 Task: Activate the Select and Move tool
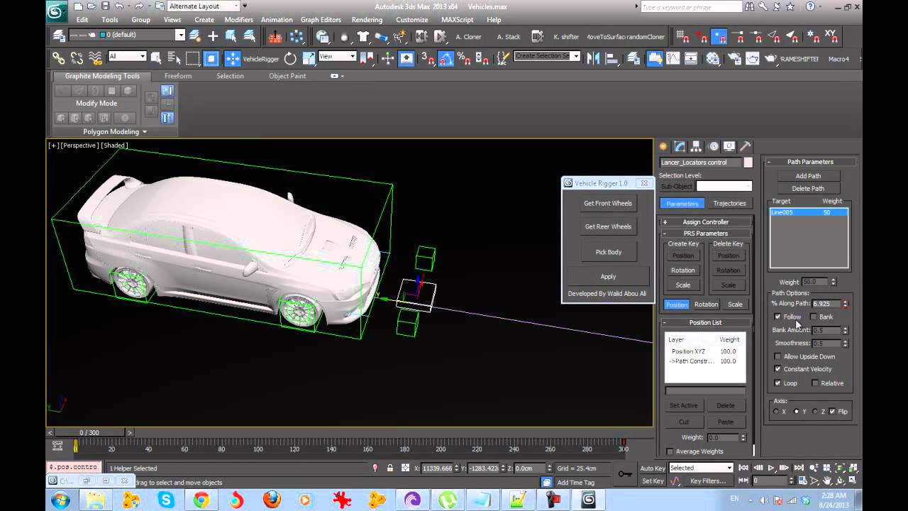[232, 58]
